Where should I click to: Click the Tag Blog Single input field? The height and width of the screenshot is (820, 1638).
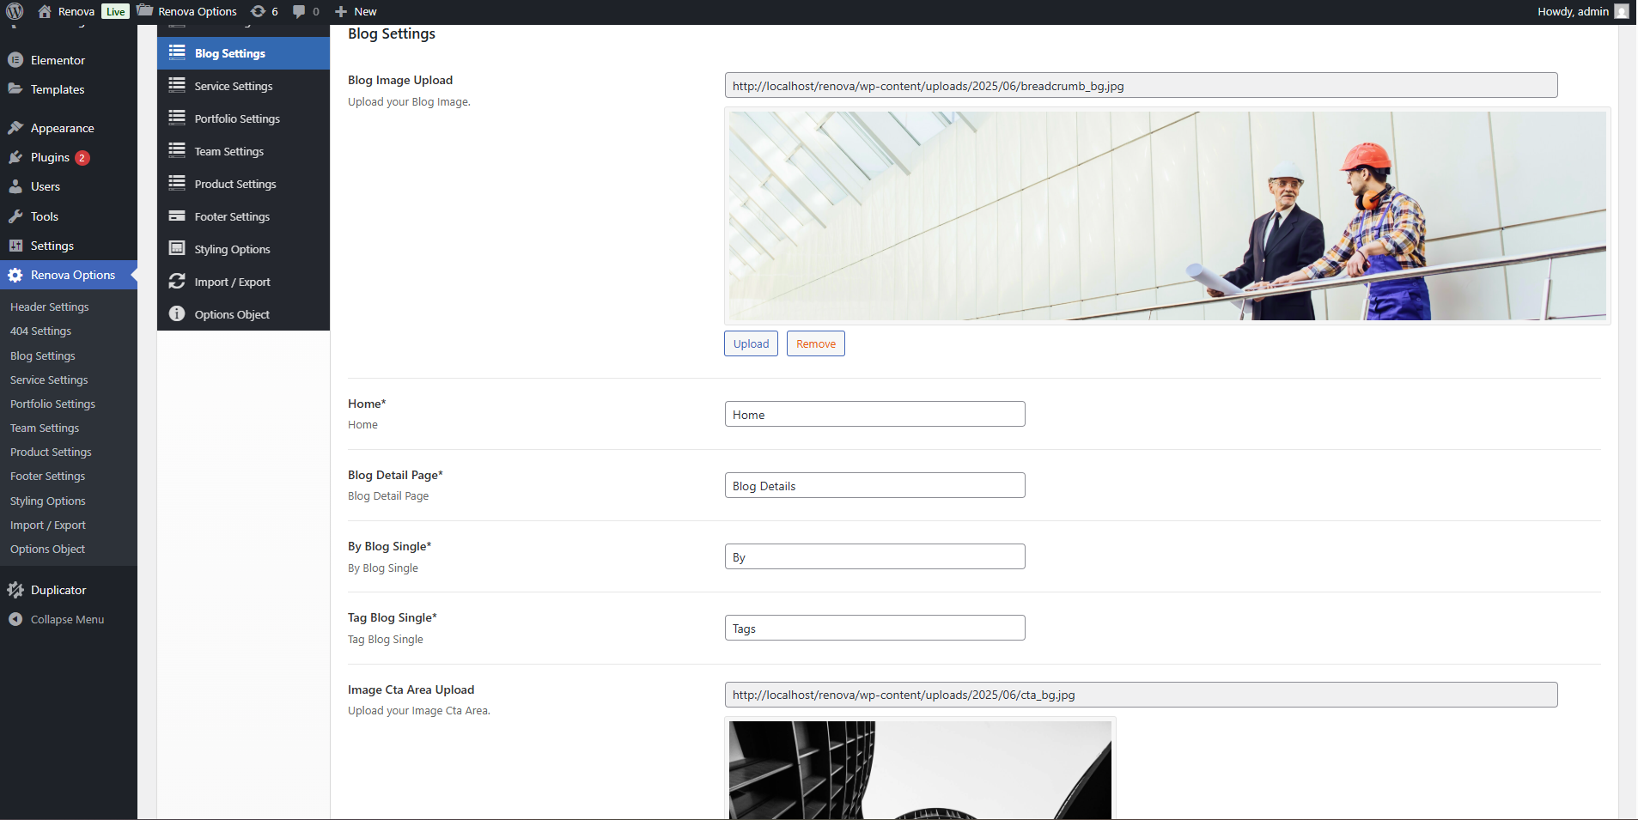pyautogui.click(x=874, y=629)
